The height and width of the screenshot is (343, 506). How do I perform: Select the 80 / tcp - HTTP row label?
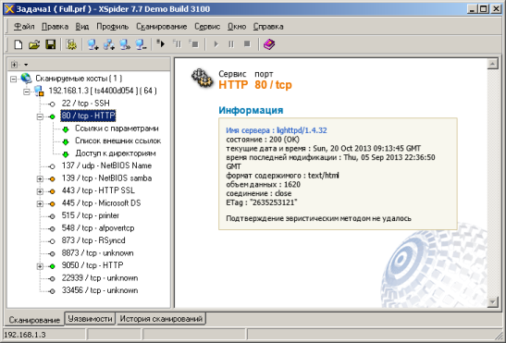pos(88,116)
